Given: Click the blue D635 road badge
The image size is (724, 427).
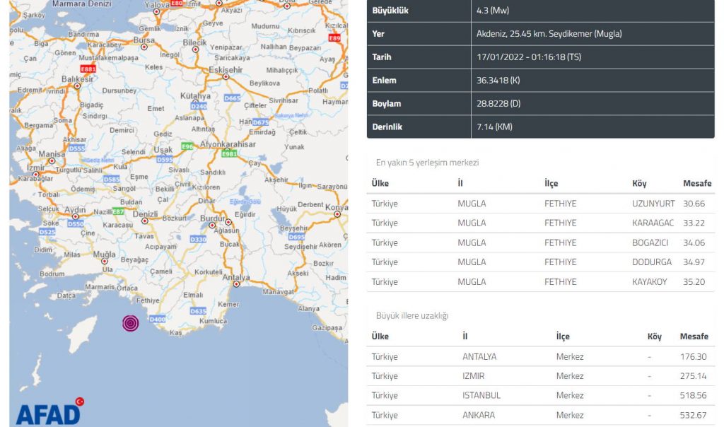Looking at the screenshot, I should 198,311.
